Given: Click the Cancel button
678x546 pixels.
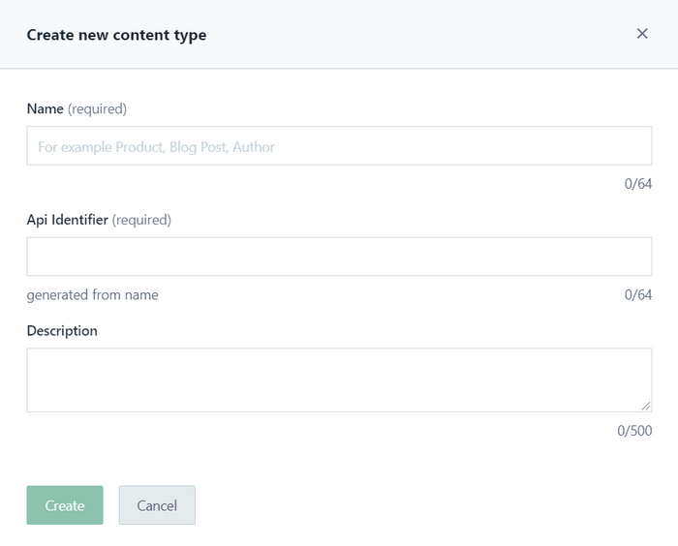Looking at the screenshot, I should [157, 505].
